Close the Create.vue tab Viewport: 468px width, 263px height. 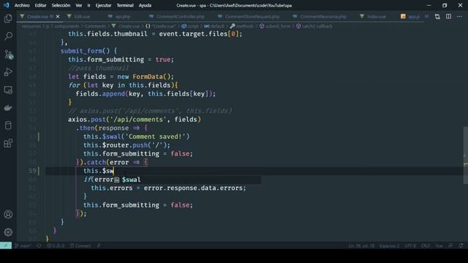(58, 16)
